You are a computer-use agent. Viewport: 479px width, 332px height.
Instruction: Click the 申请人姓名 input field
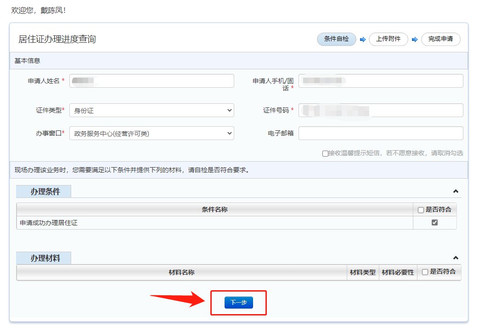152,81
